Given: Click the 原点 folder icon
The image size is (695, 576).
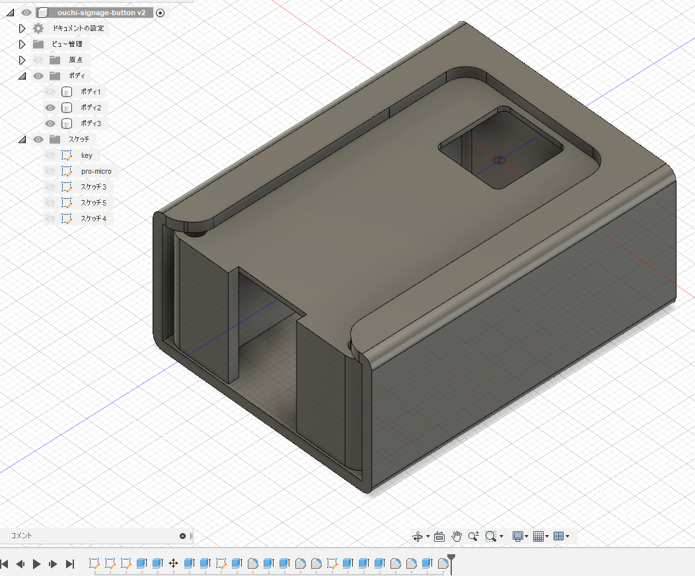Looking at the screenshot, I should (55, 60).
